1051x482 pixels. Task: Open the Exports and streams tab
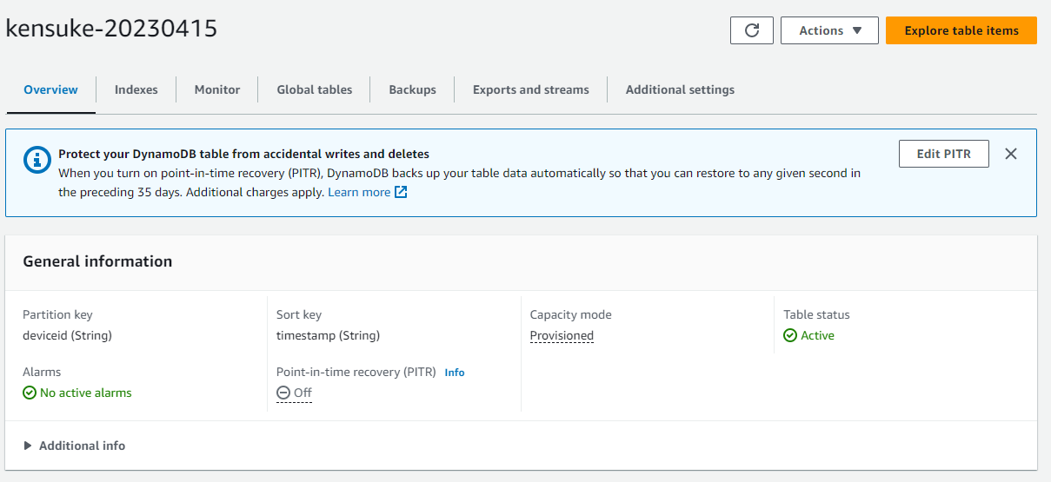coord(530,89)
